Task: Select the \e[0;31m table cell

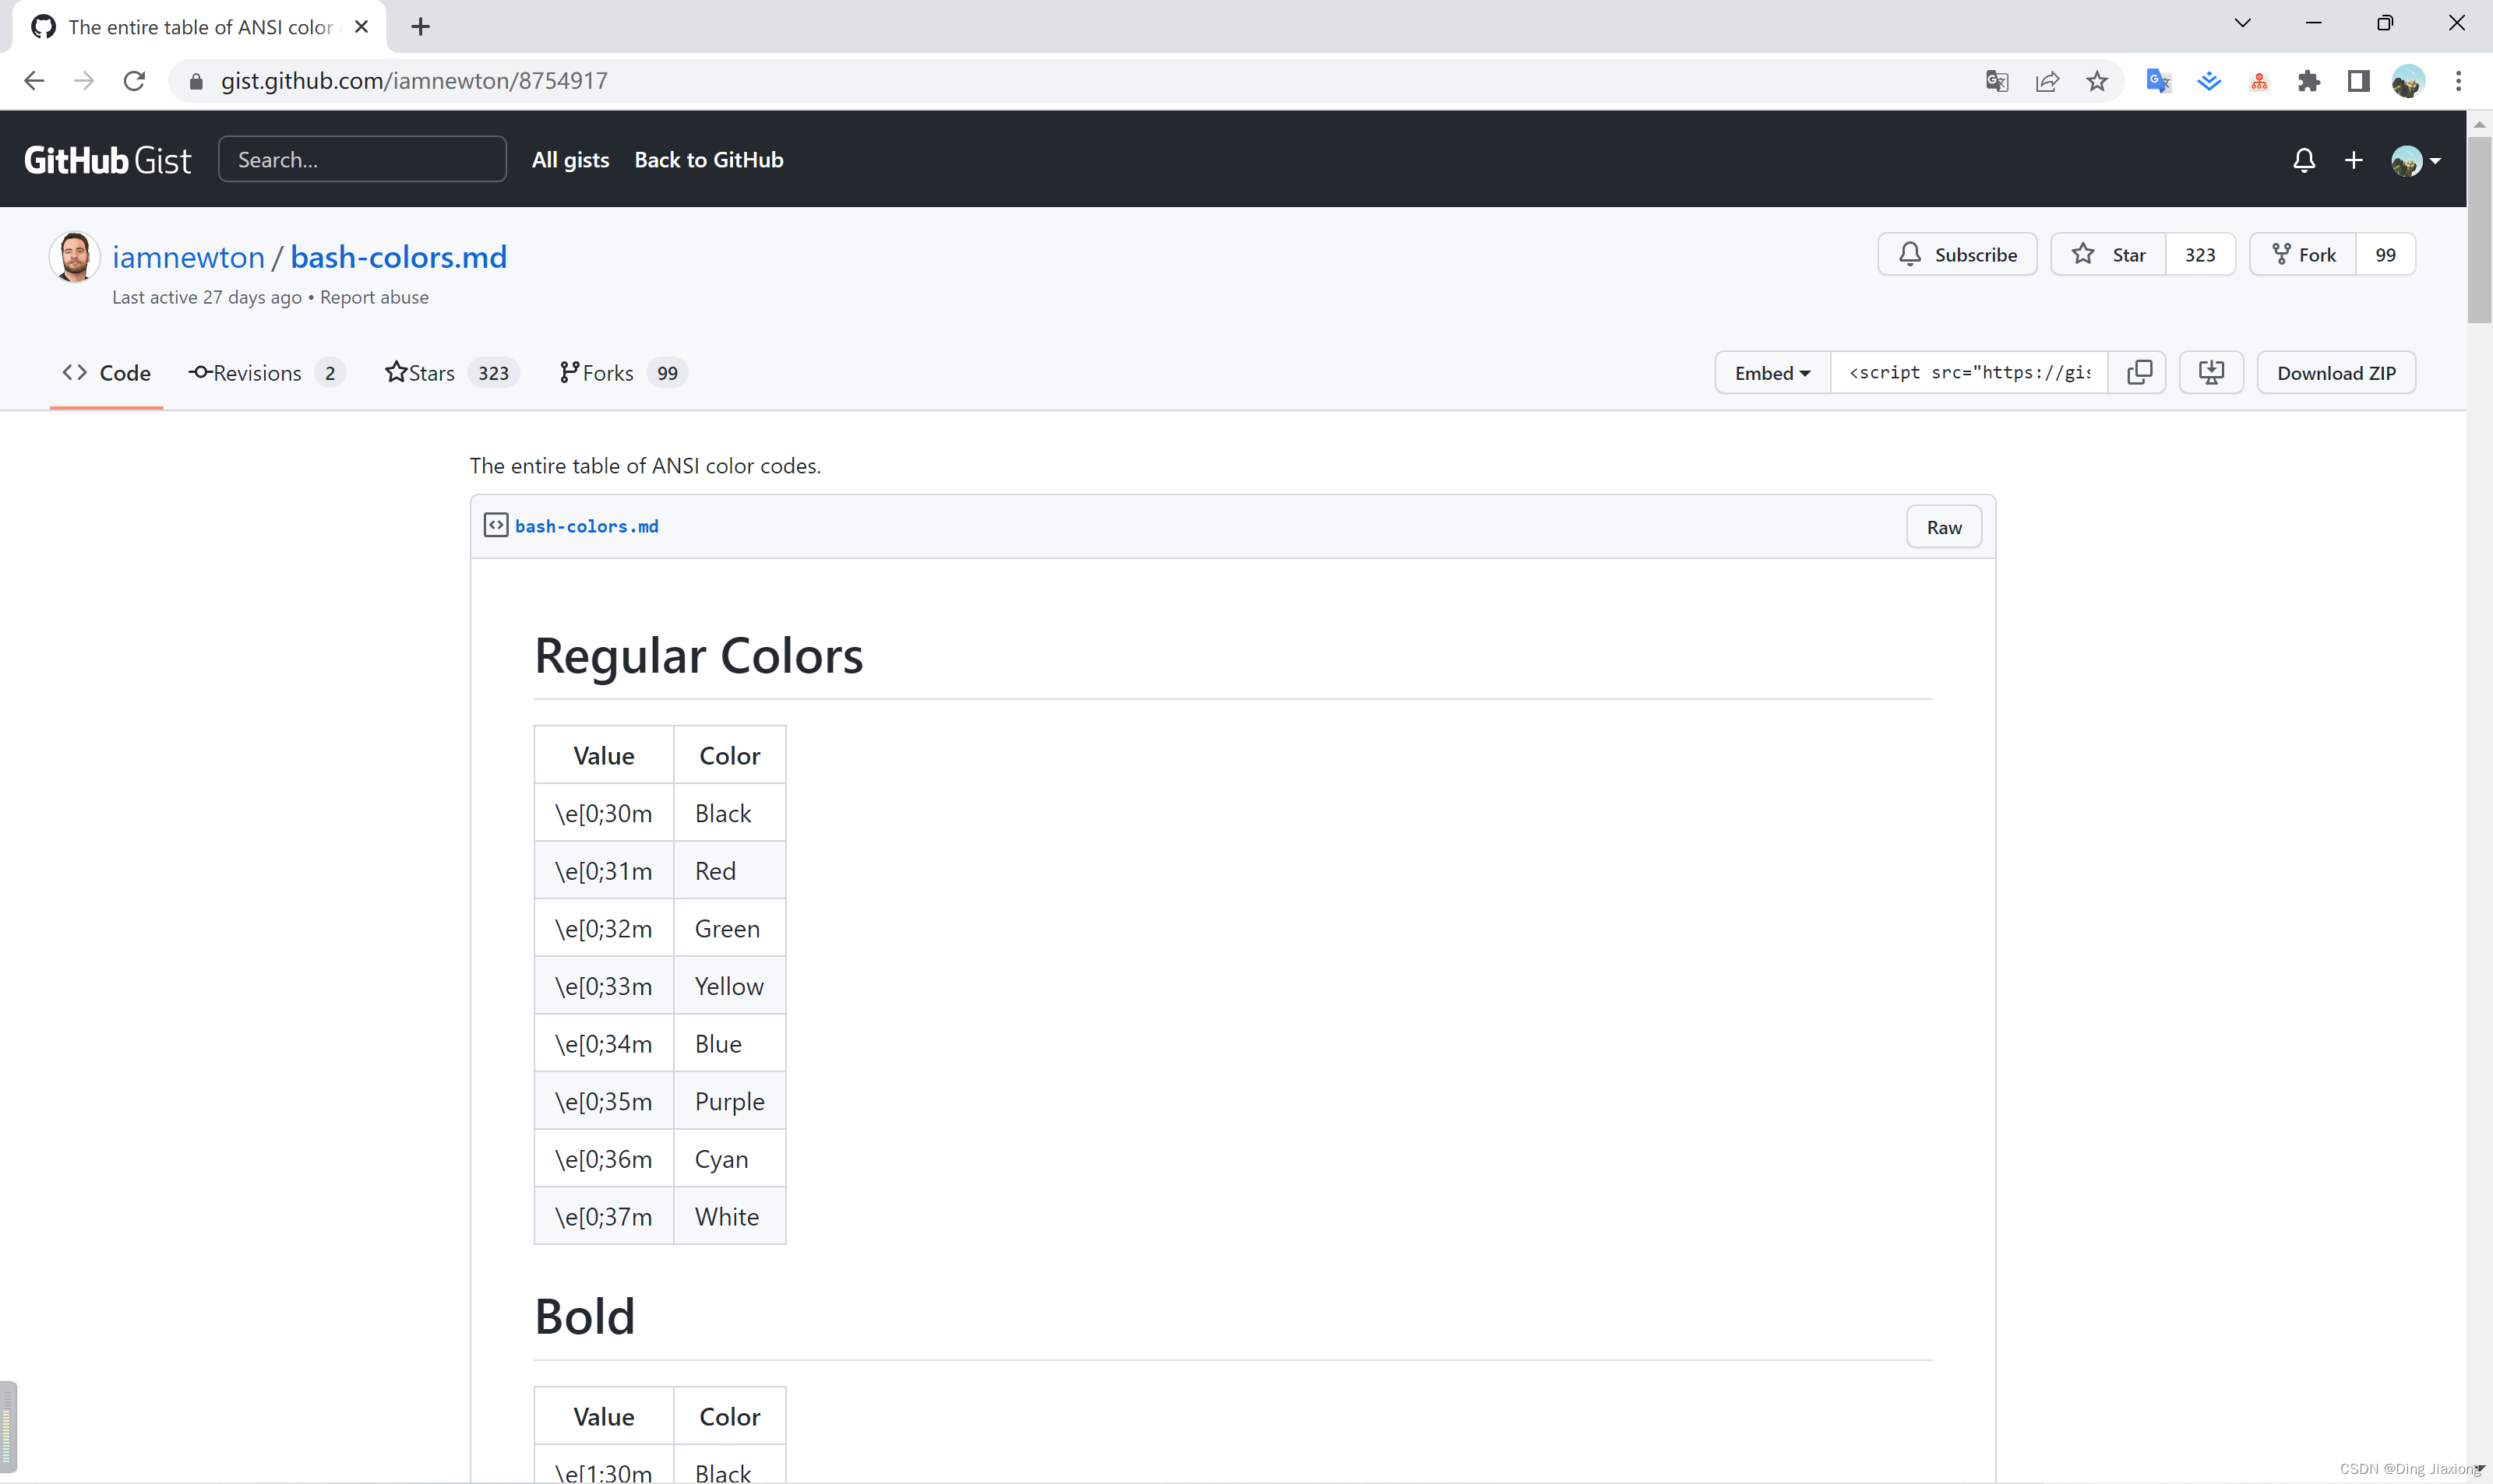Action: coord(605,870)
